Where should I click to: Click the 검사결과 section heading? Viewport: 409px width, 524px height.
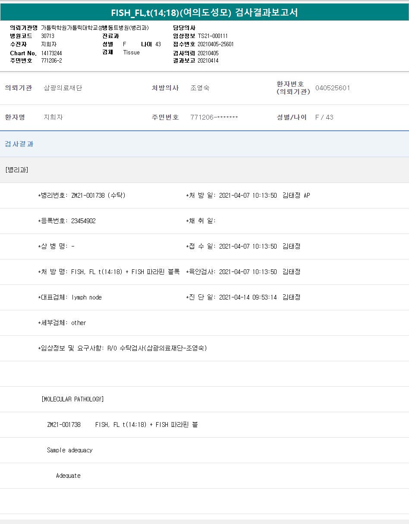tap(19, 144)
